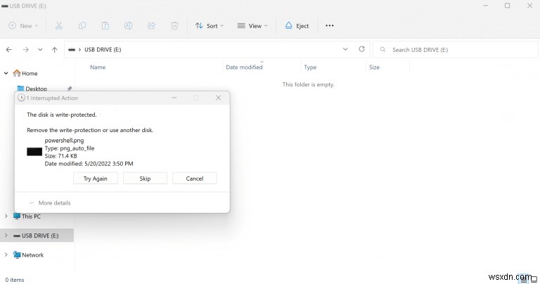This screenshot has width=540, height=284.
Task: Open the Sort dropdown menu
Action: point(209,26)
